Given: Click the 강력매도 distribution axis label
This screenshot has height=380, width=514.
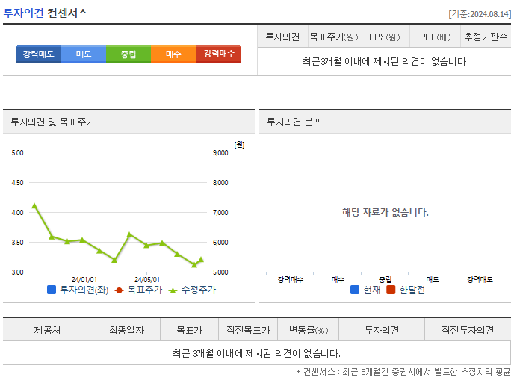Looking at the screenshot, I should coord(480,279).
